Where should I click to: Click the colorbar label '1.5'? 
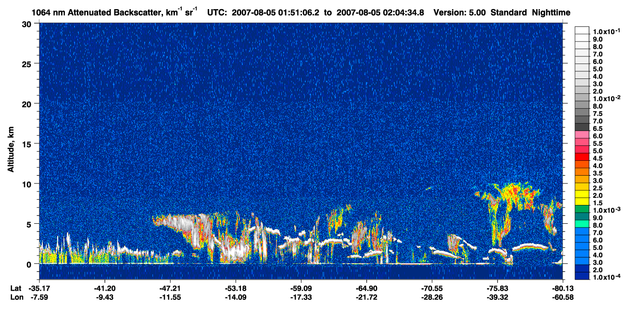coord(597,203)
